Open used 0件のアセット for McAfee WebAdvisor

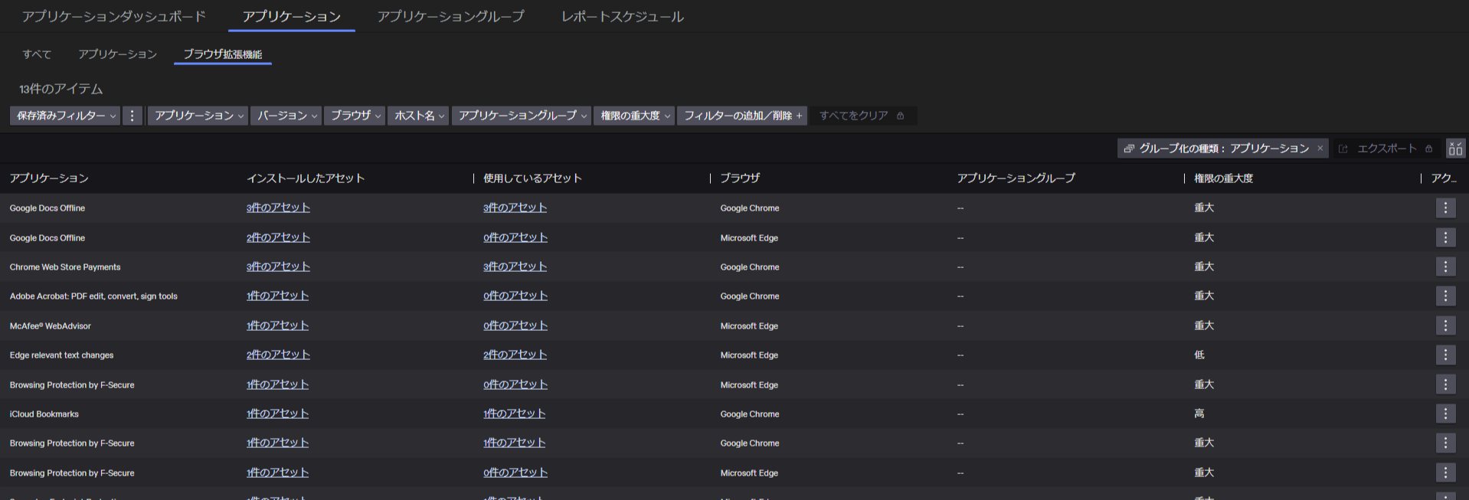pyautogui.click(x=515, y=325)
